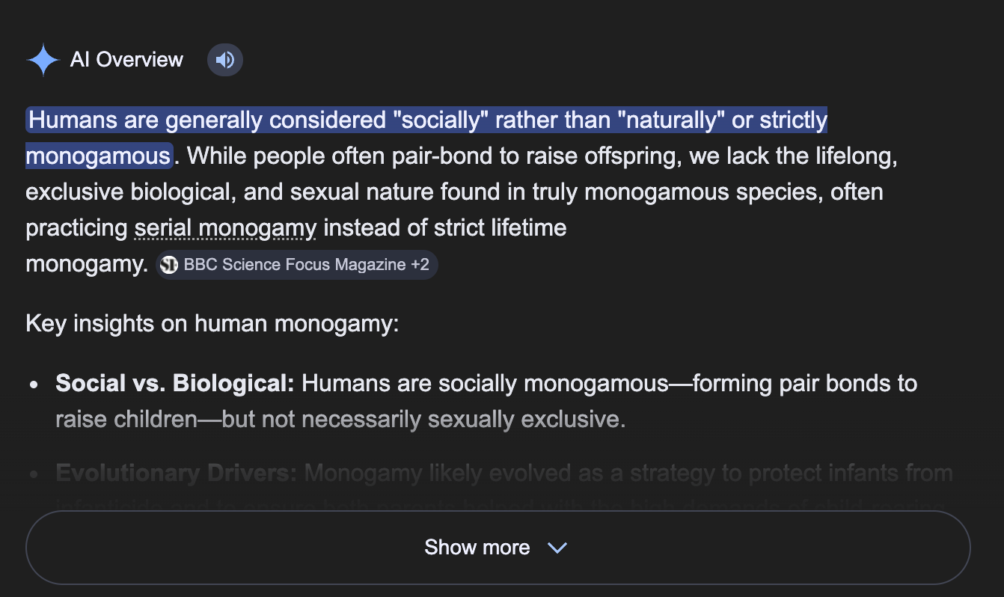This screenshot has width=1004, height=597.
Task: Click the AI Overview sparkle icon
Action: 43,60
